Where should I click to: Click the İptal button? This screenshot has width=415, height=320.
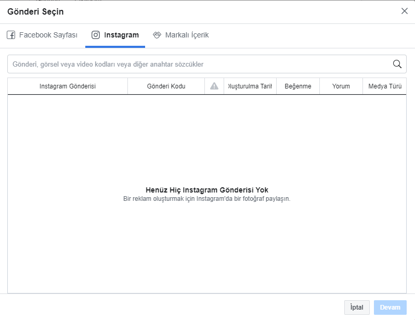pyautogui.click(x=357, y=308)
